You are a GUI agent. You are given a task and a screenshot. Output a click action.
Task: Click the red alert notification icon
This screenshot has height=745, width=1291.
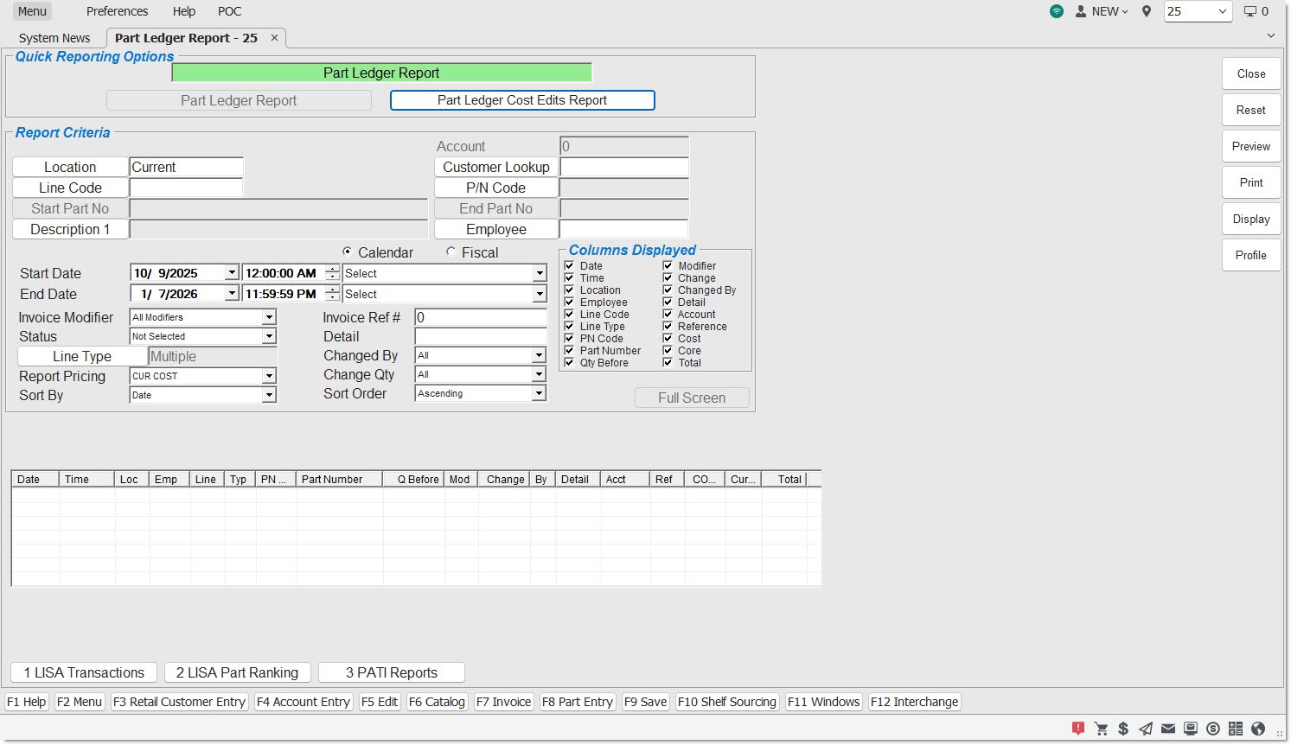click(x=1078, y=729)
